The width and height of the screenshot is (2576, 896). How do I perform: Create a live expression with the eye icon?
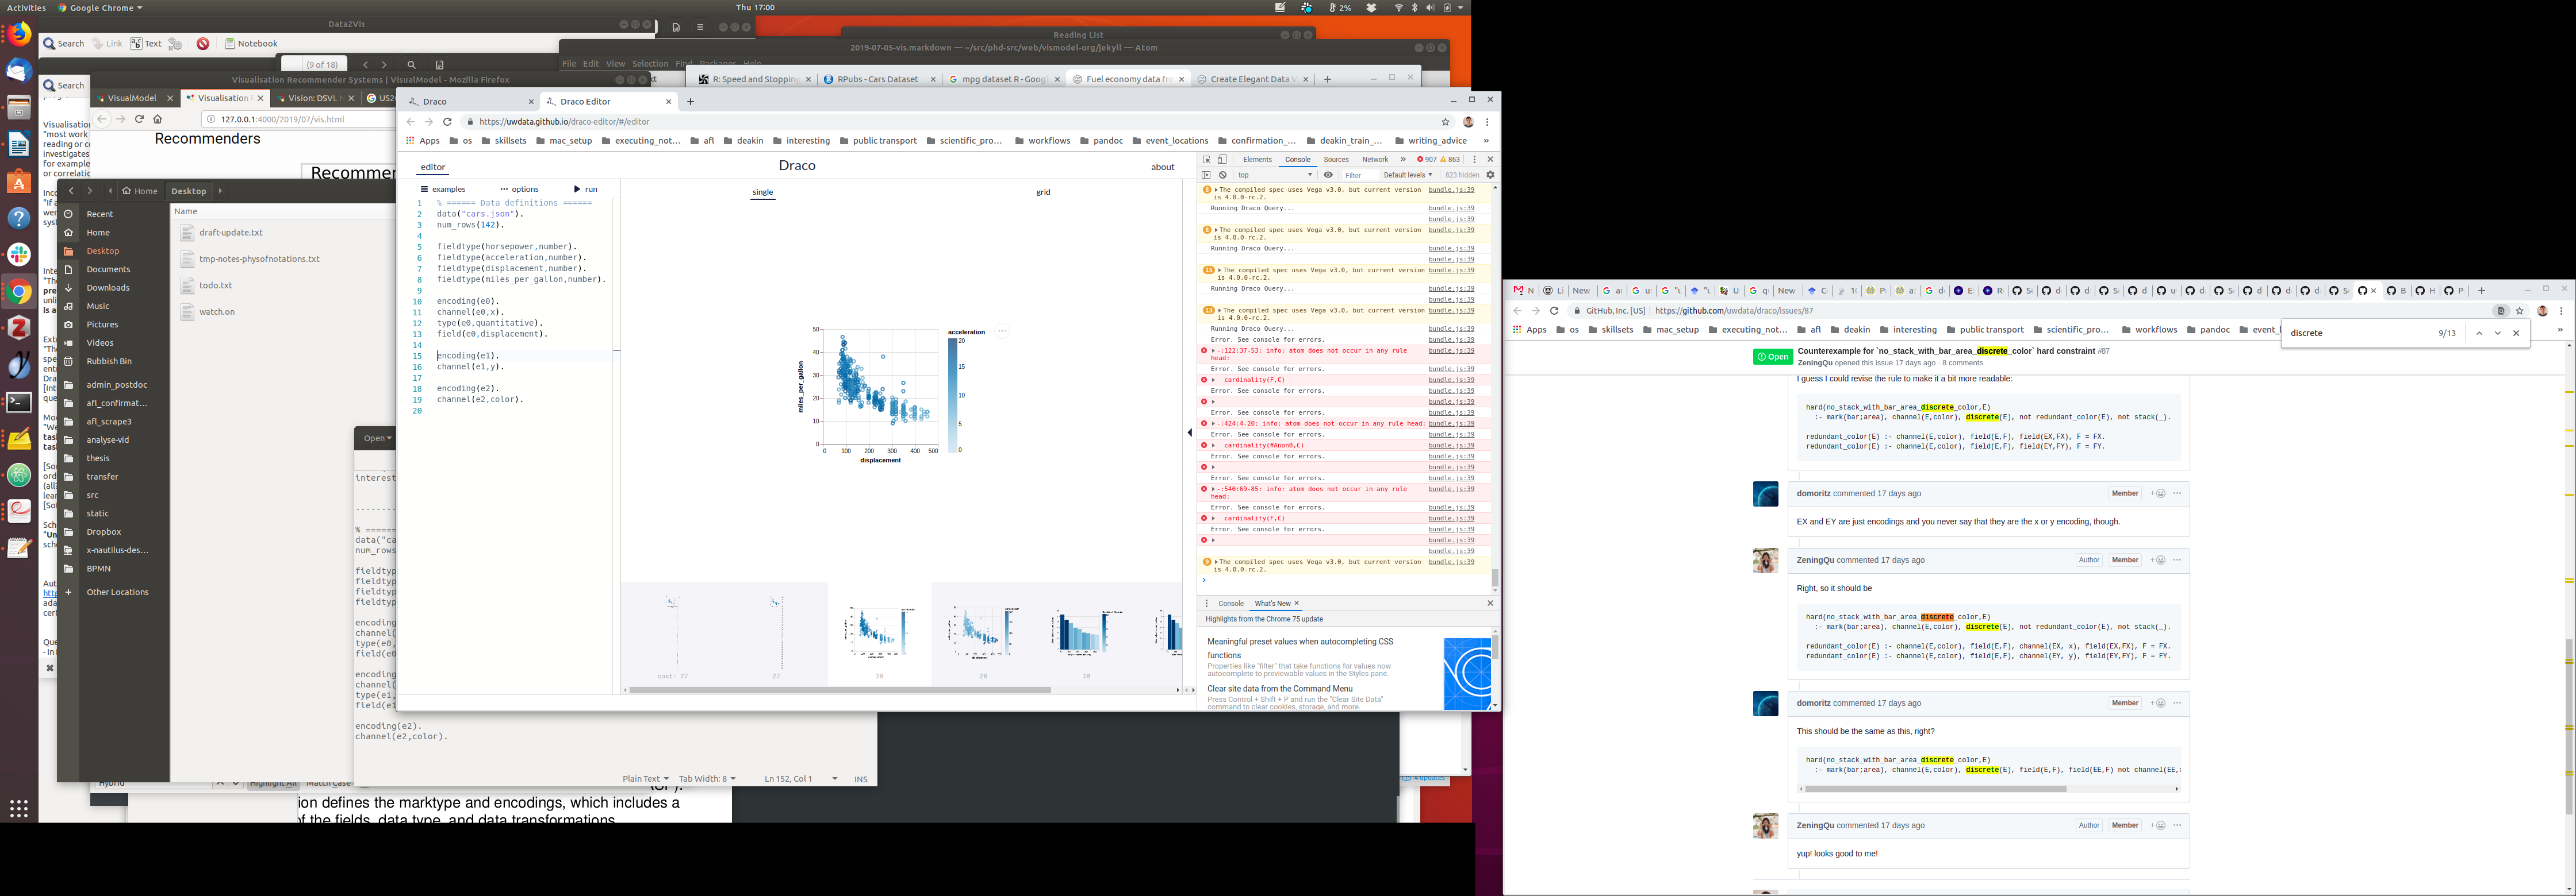[x=1328, y=175]
